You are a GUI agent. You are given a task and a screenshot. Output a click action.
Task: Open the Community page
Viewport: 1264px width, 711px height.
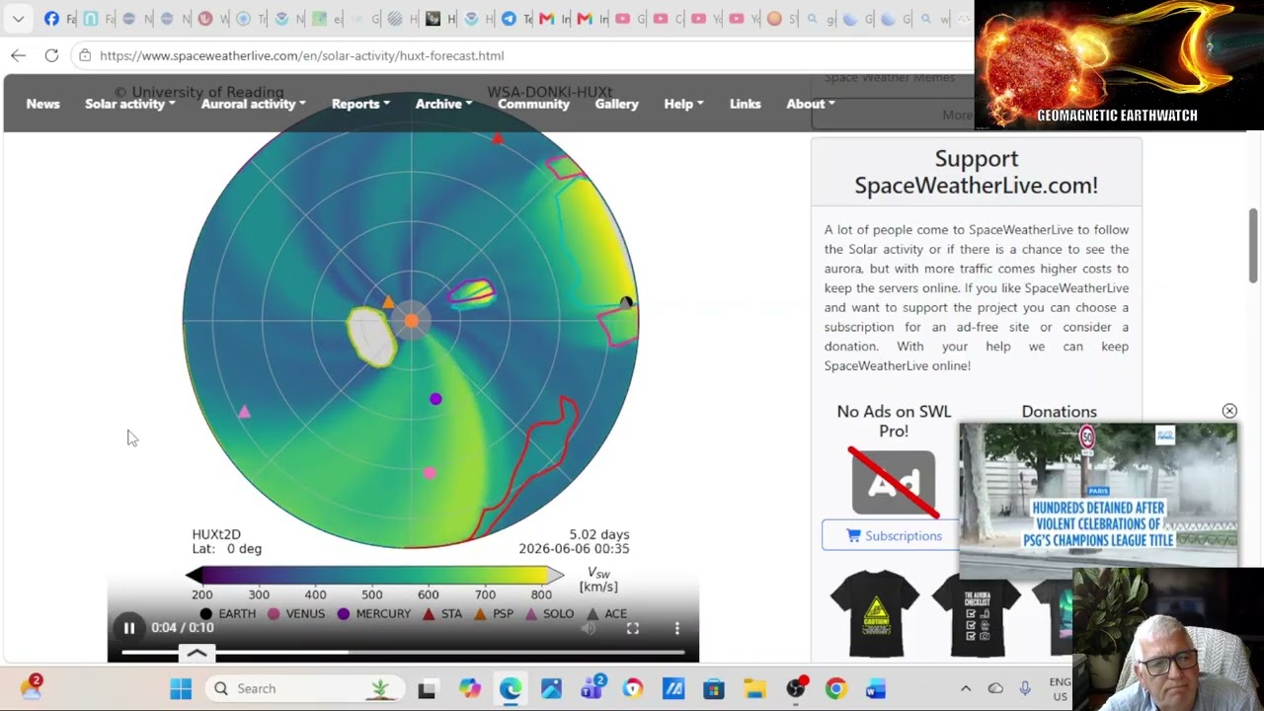tap(533, 104)
